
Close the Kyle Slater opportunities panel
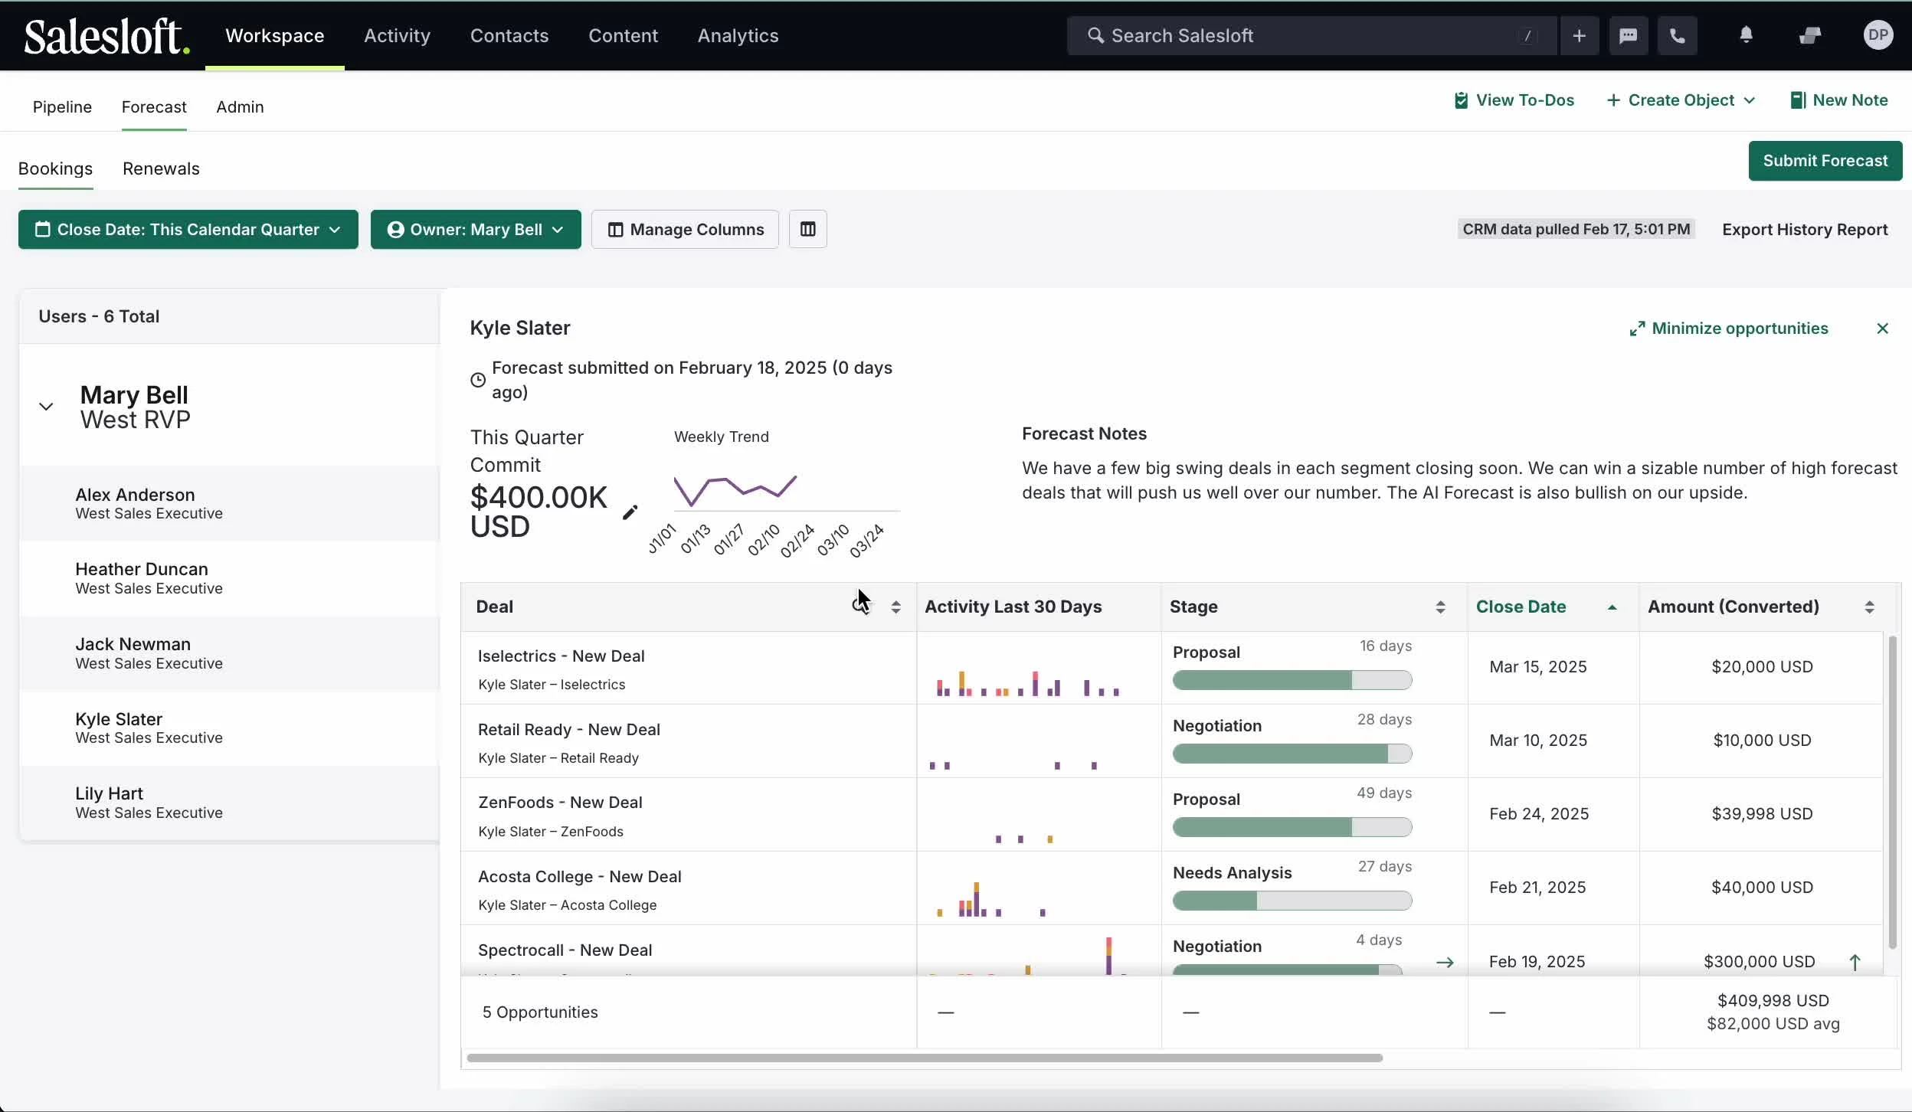(1882, 329)
